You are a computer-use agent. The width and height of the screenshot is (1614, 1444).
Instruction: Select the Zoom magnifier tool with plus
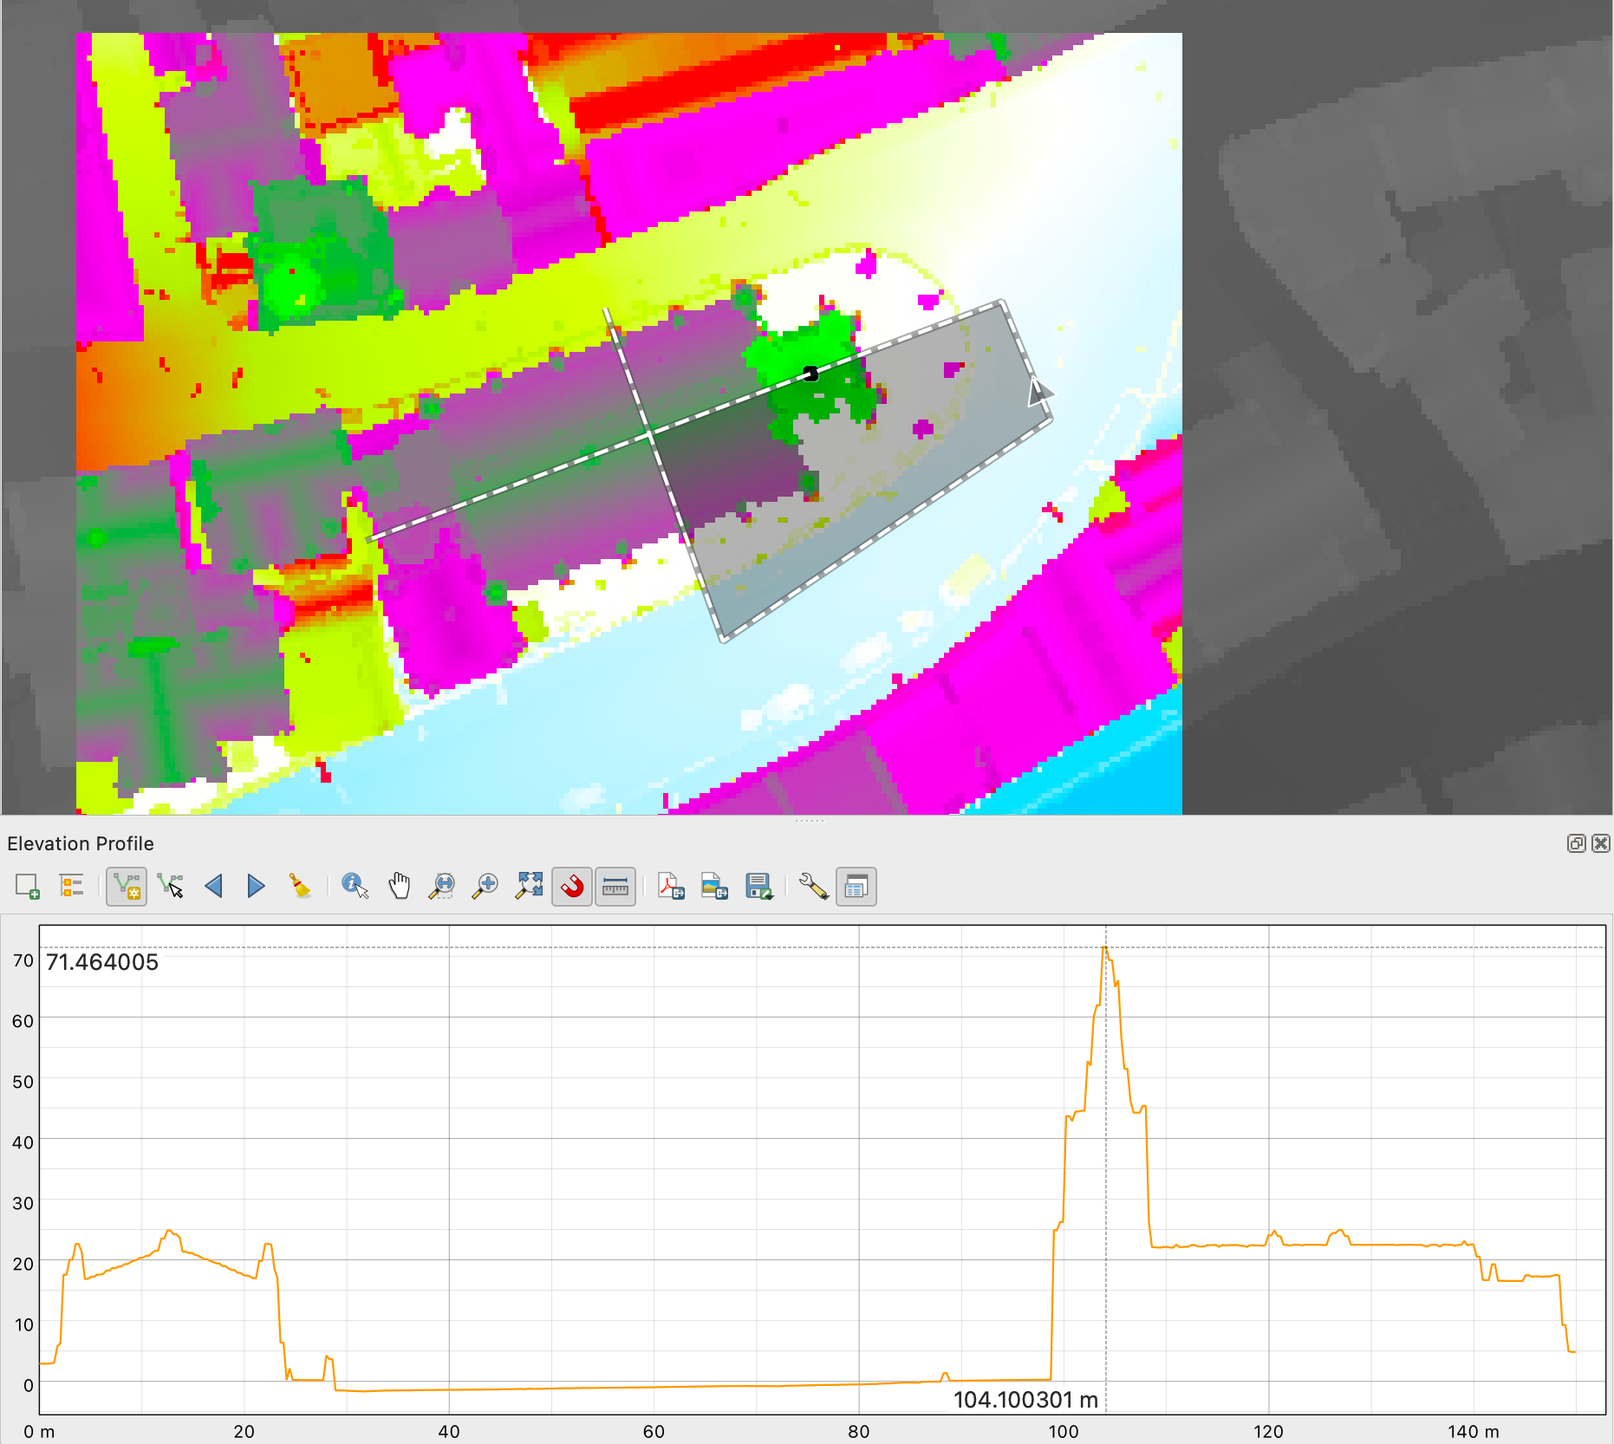coord(485,886)
